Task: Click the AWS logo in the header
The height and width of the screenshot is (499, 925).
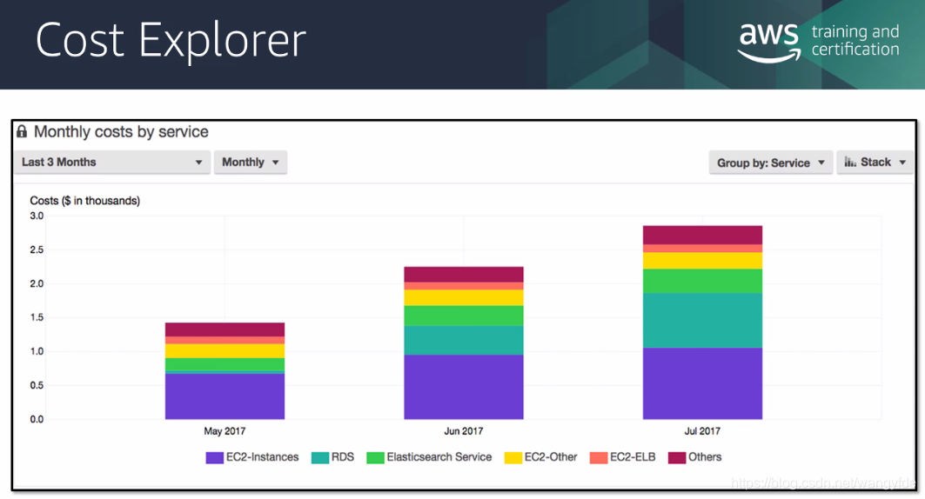Action: point(768,42)
